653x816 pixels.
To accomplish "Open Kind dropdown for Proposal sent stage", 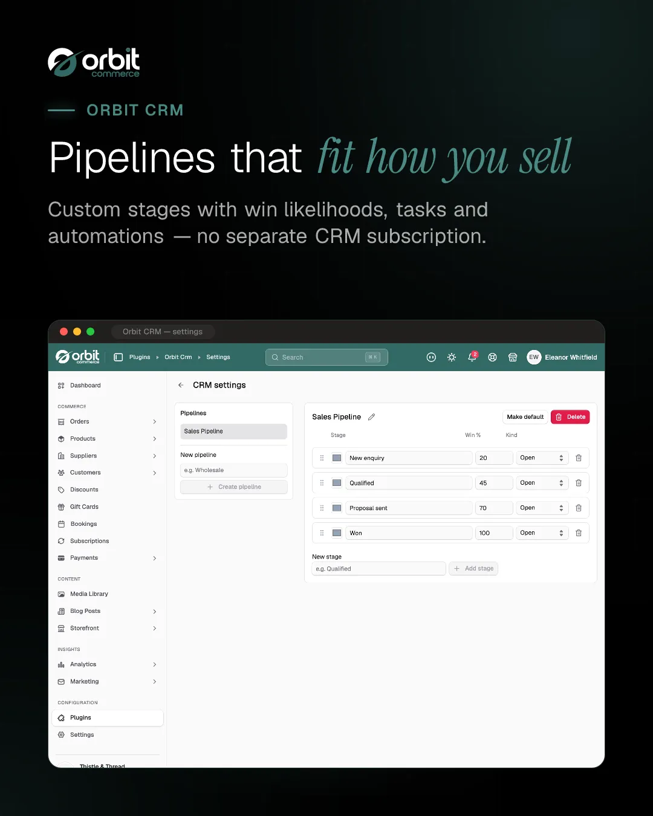I will pos(542,508).
